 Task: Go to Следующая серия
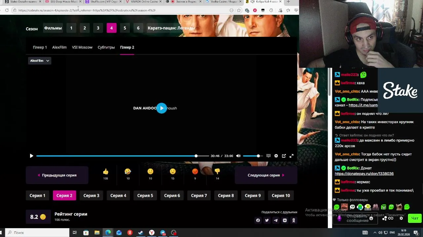click(x=266, y=175)
